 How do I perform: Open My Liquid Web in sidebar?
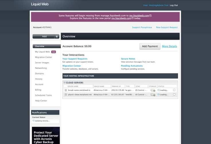pyautogui.click(x=42, y=52)
